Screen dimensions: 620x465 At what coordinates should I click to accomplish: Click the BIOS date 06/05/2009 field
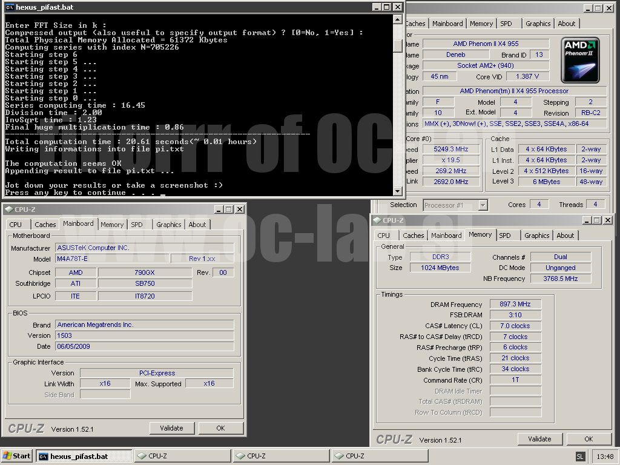click(144, 346)
